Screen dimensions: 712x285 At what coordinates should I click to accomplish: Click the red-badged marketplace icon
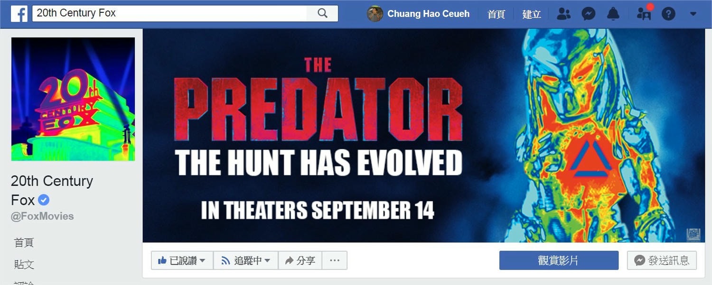(x=645, y=13)
